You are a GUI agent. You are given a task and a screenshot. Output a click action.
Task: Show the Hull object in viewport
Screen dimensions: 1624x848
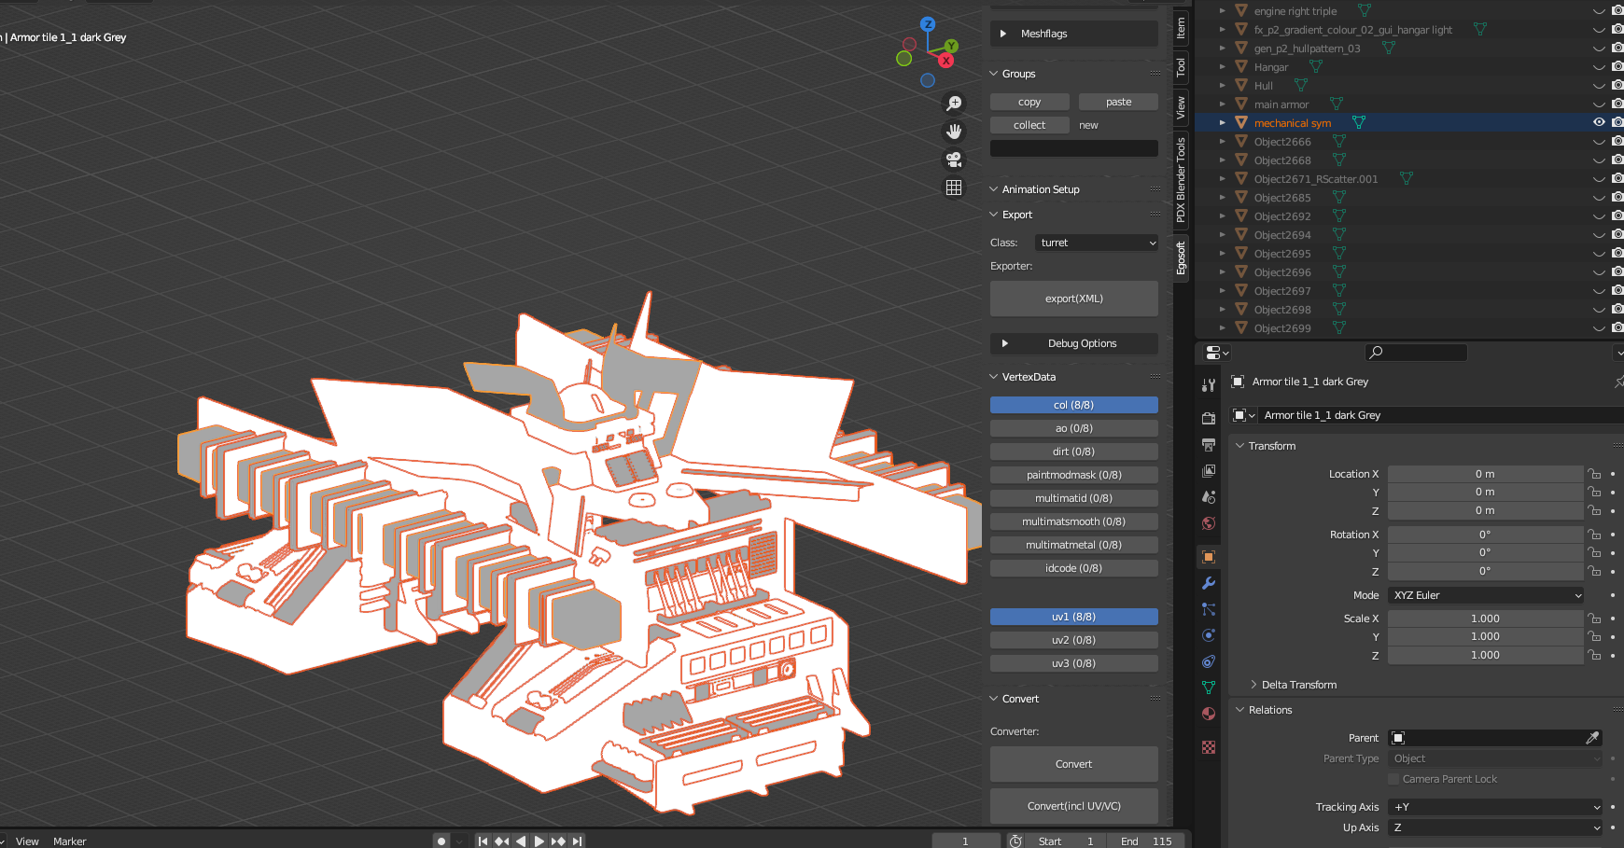(1599, 85)
